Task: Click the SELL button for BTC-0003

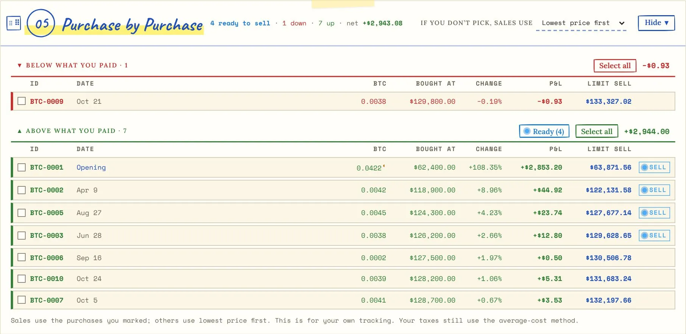Action: 654,236
